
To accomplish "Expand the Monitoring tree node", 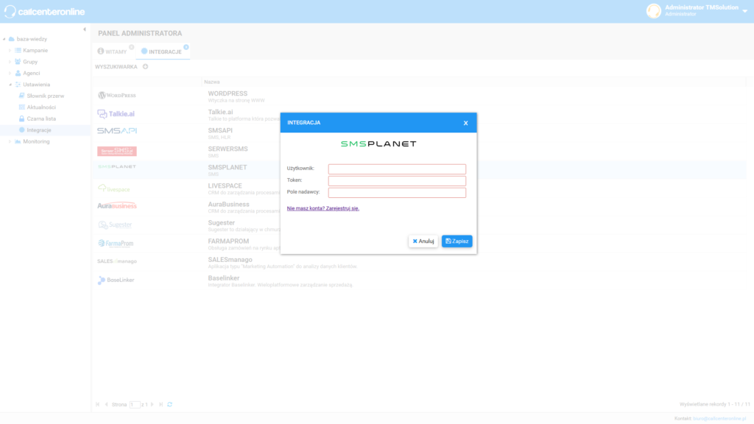I will 10,141.
